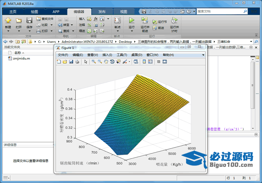The width and height of the screenshot is (262, 183).
Task: Expand the Go To (转至) dropdown arrow
Action: click(72, 25)
